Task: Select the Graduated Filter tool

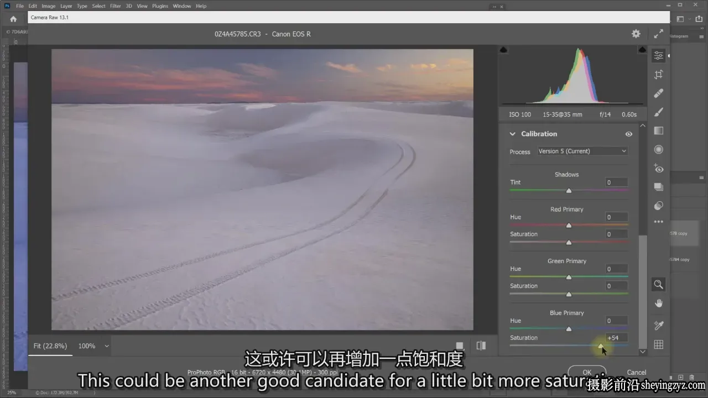Action: coord(658,131)
